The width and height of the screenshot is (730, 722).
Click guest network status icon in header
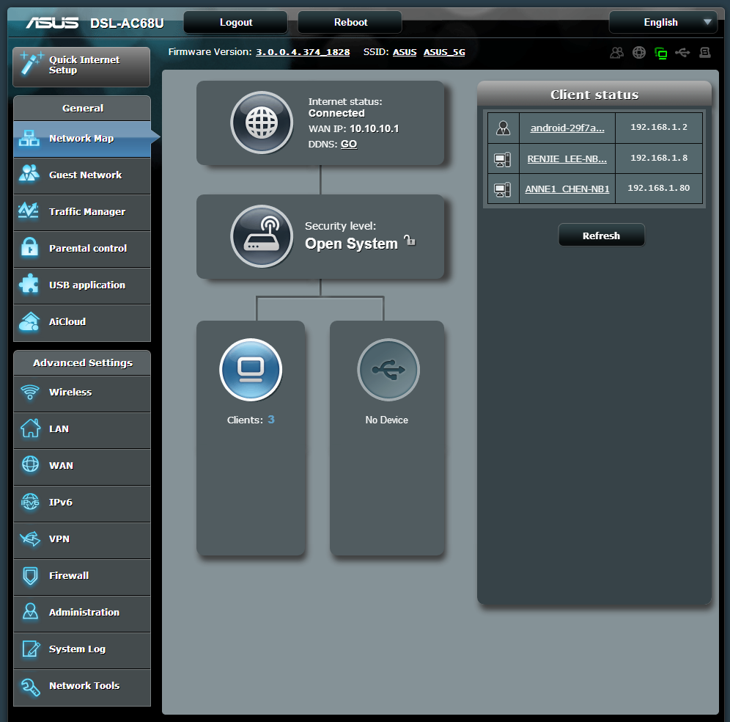tap(617, 53)
